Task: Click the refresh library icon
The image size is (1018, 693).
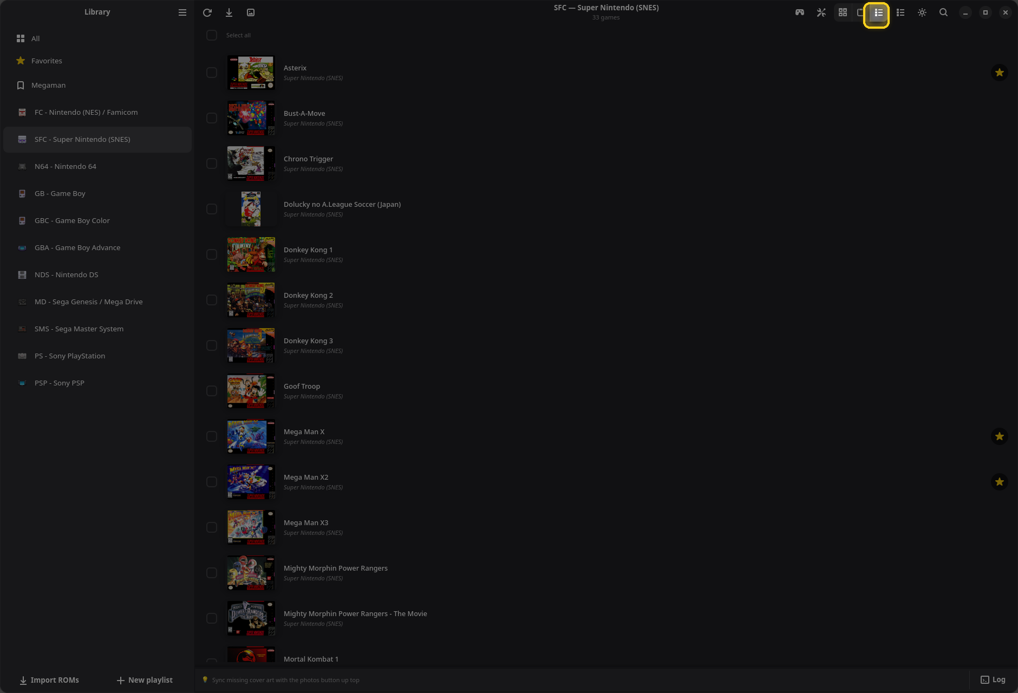Action: 207,12
